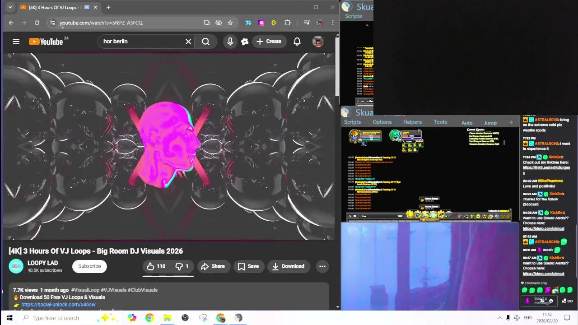This screenshot has width=578, height=325.
Task: Open Chrome profile avatar in toolbar
Action: click(320, 23)
